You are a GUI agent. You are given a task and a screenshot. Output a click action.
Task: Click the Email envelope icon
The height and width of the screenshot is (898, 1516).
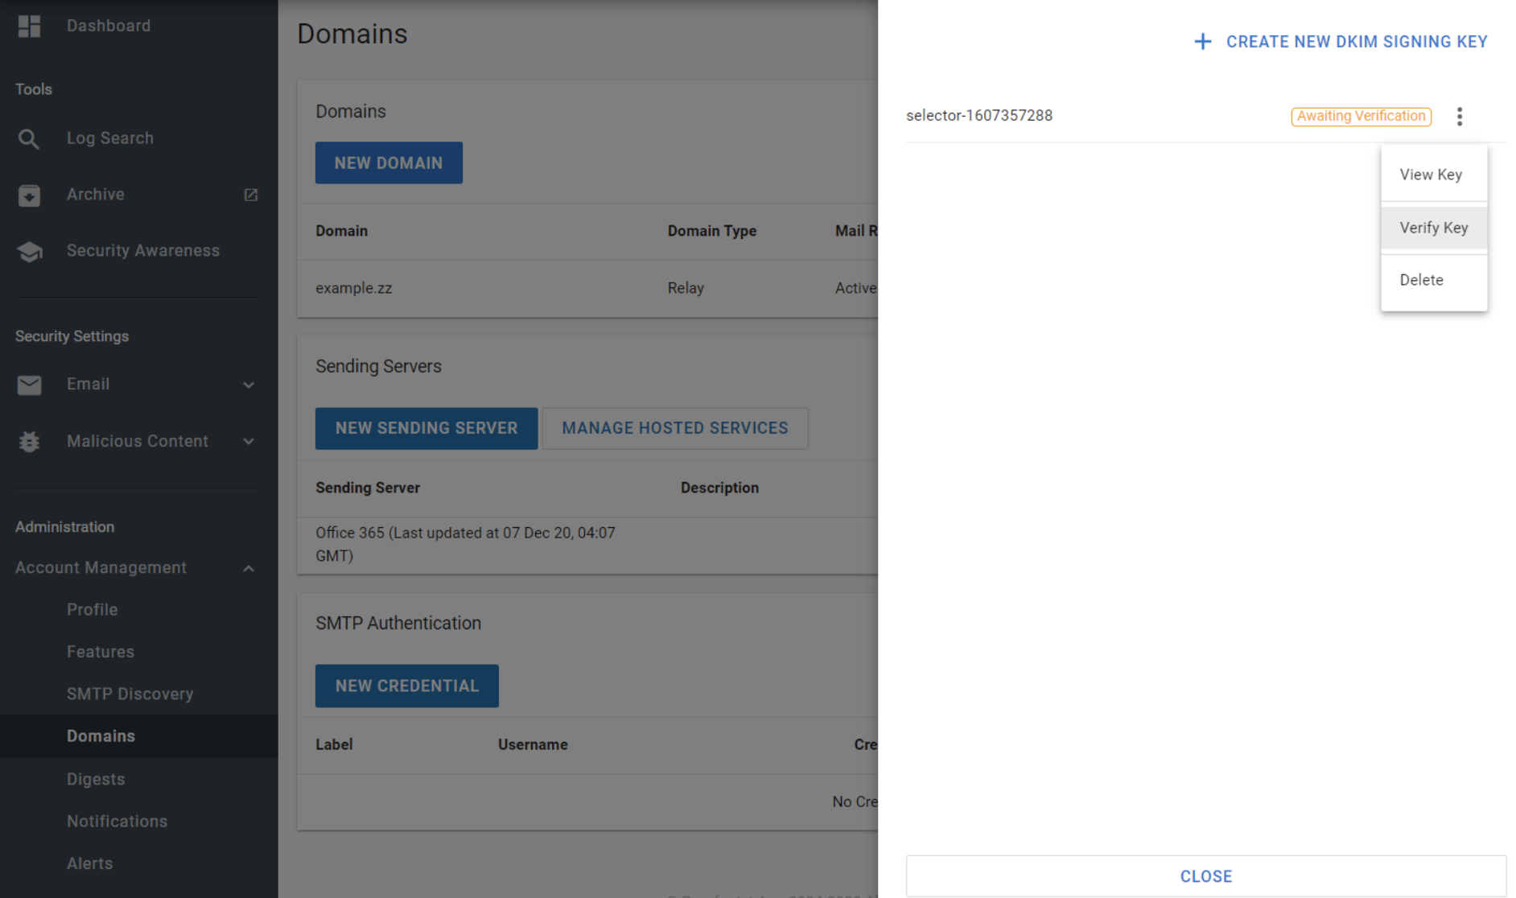pos(29,385)
